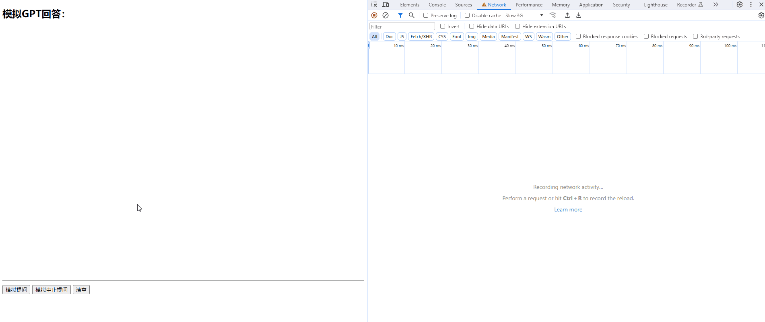The image size is (765, 322).
Task: Click the export HAR download icon
Action: click(579, 15)
